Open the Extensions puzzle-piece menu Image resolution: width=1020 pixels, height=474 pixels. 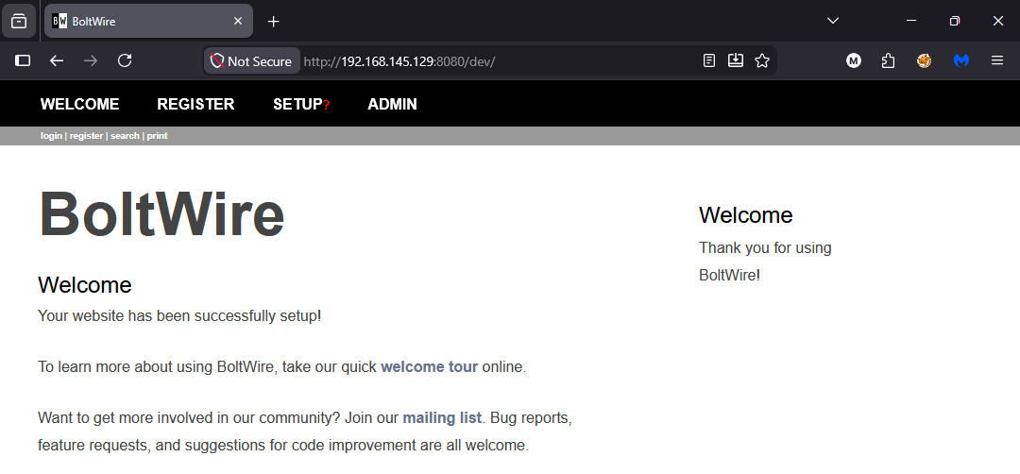(888, 60)
